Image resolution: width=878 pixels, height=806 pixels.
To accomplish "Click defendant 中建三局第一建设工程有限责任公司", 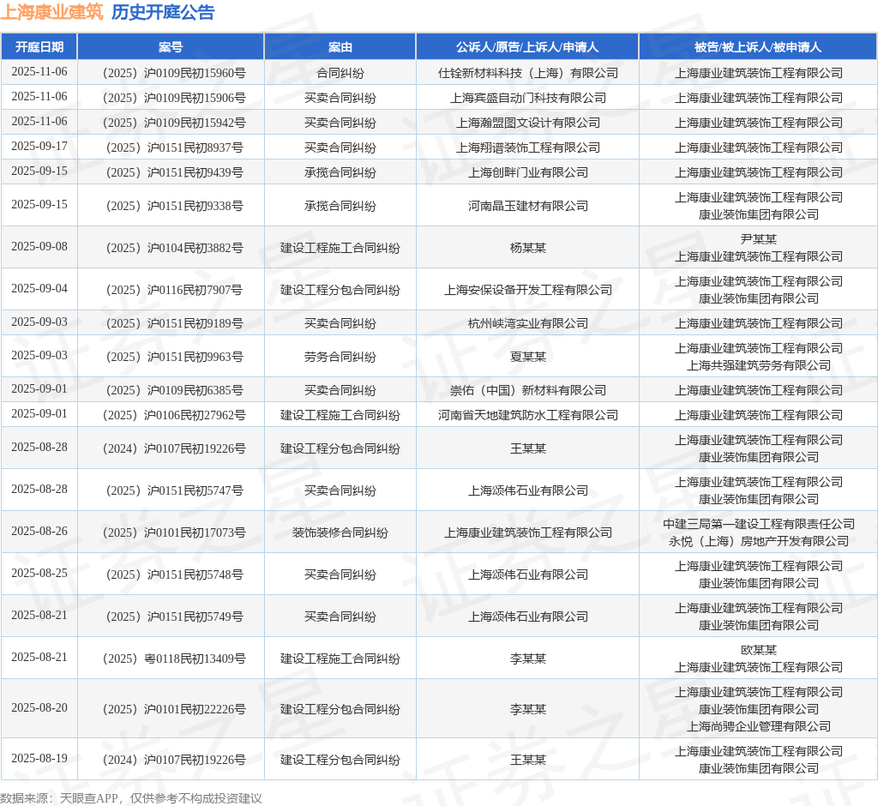I will pos(758,524).
